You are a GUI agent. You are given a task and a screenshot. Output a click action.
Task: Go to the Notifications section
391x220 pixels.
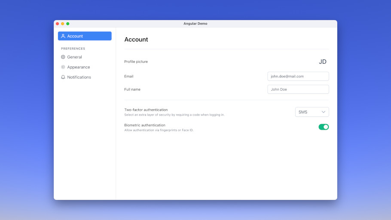pyautogui.click(x=79, y=77)
